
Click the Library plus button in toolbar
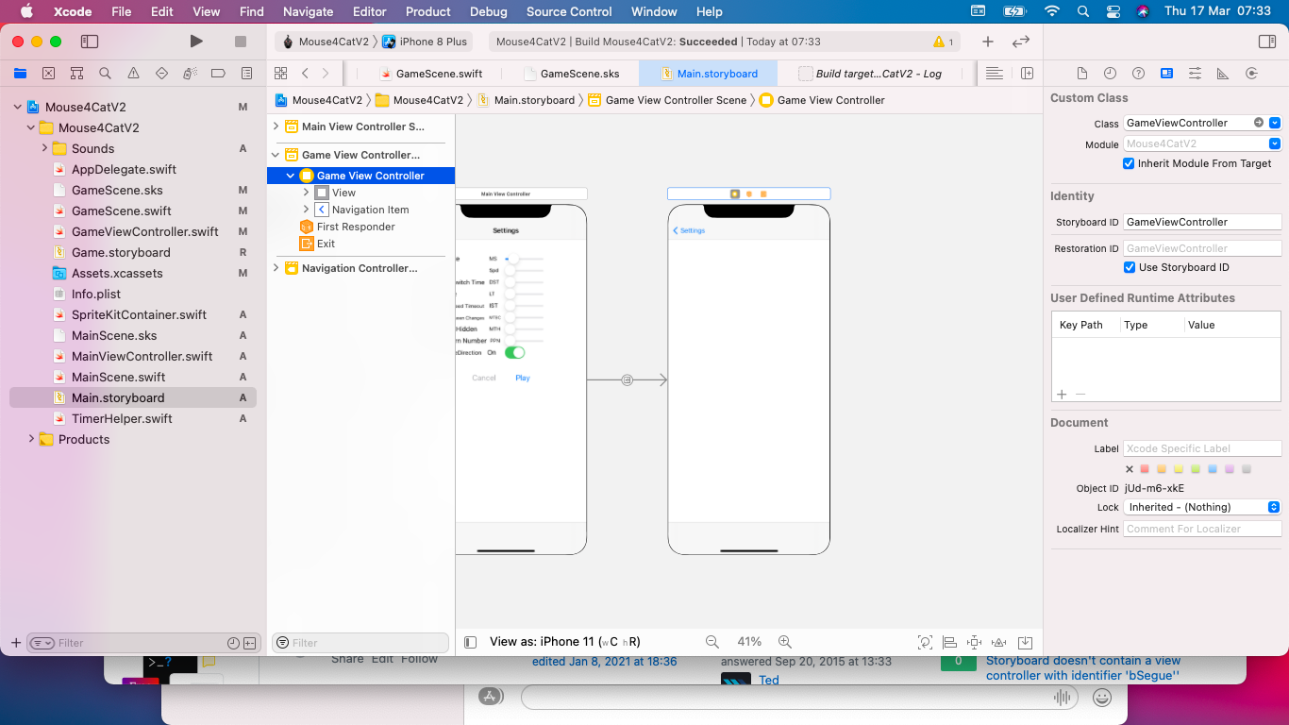[x=987, y=42]
